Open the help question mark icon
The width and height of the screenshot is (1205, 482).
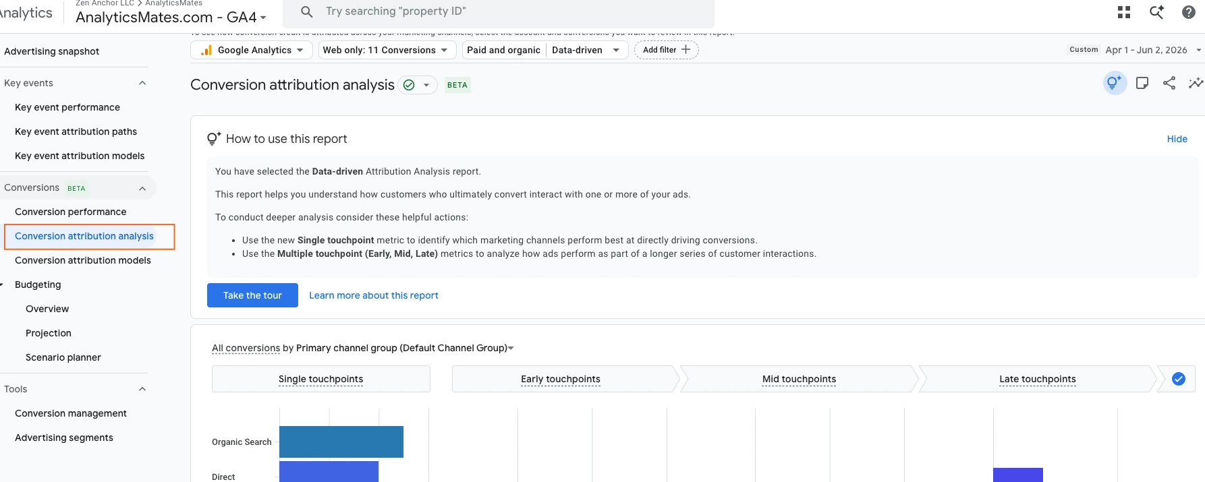(x=1189, y=12)
